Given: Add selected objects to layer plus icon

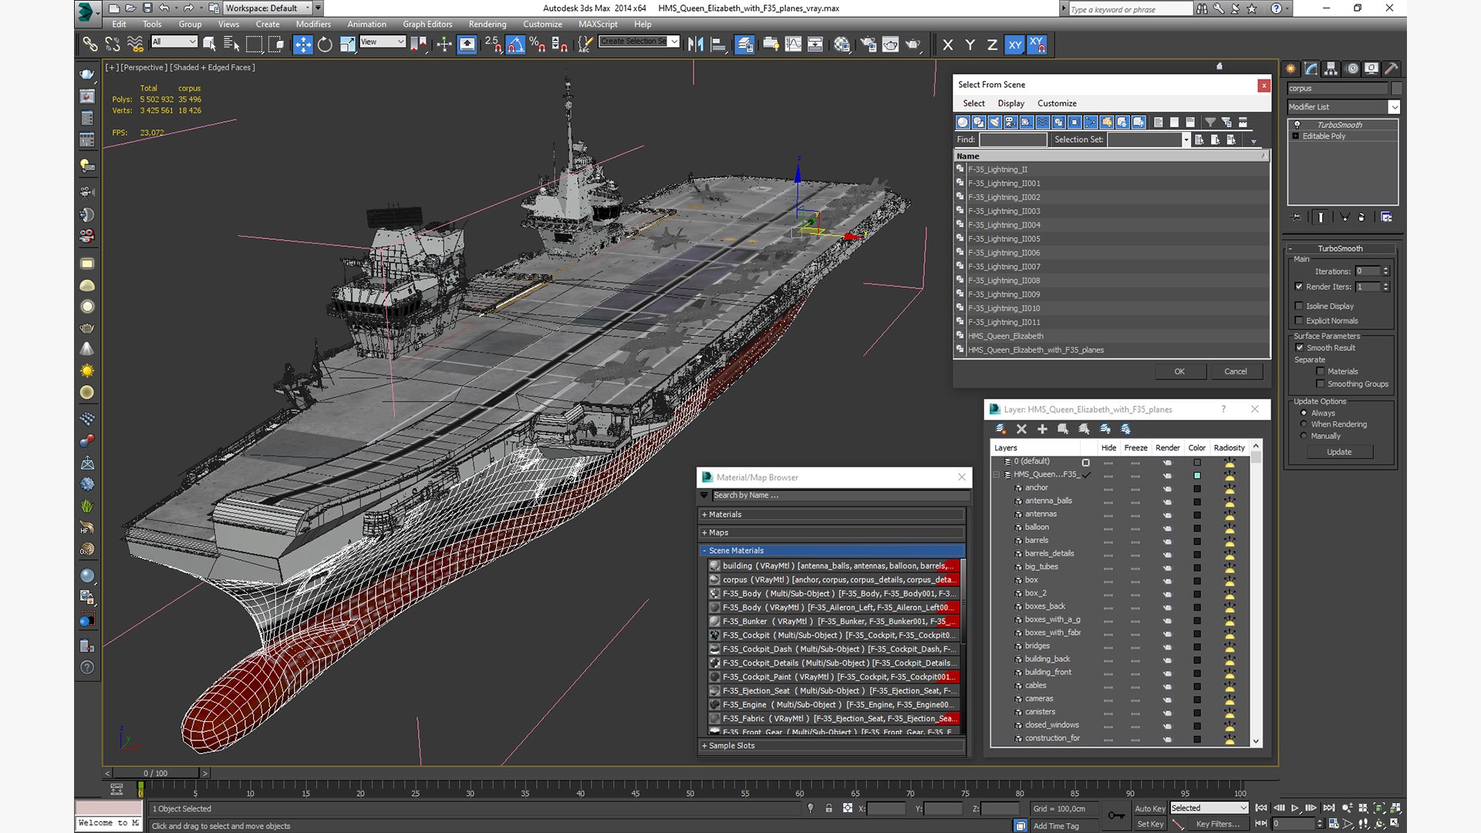Looking at the screenshot, I should pos(1042,429).
